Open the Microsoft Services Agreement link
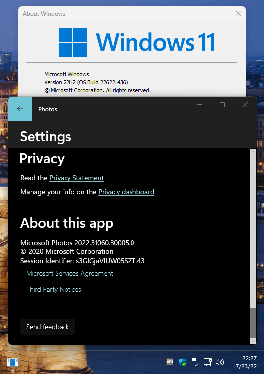264x374 pixels. 69,274
